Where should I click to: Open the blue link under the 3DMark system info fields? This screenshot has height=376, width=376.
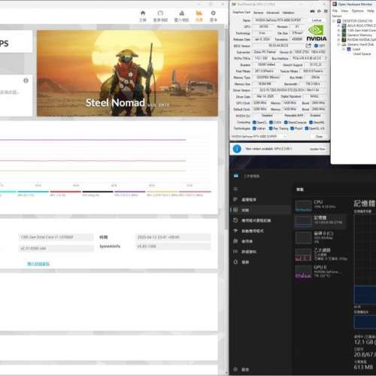pos(38,264)
